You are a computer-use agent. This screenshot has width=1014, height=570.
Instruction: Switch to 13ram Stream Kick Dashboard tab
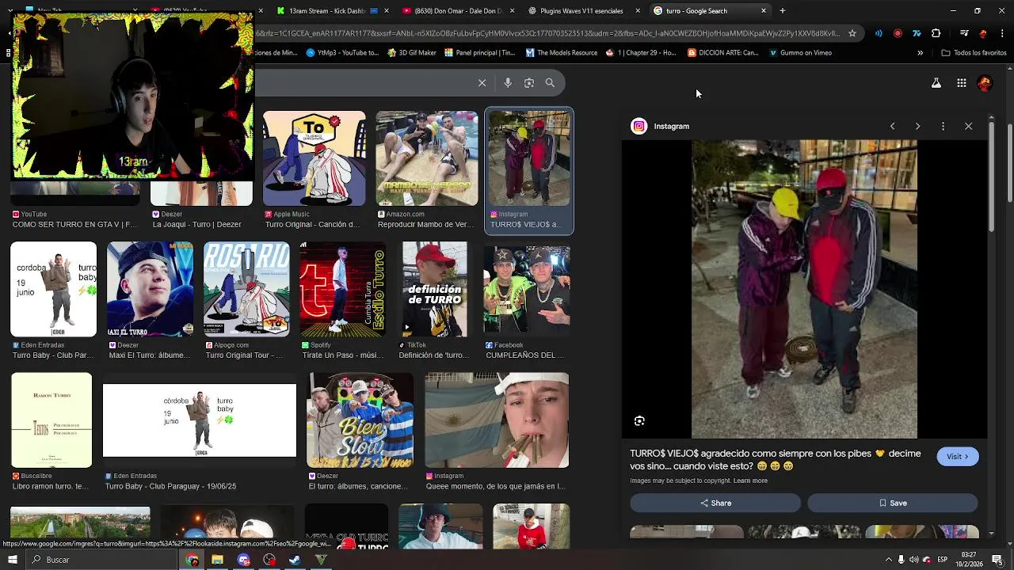(331, 10)
